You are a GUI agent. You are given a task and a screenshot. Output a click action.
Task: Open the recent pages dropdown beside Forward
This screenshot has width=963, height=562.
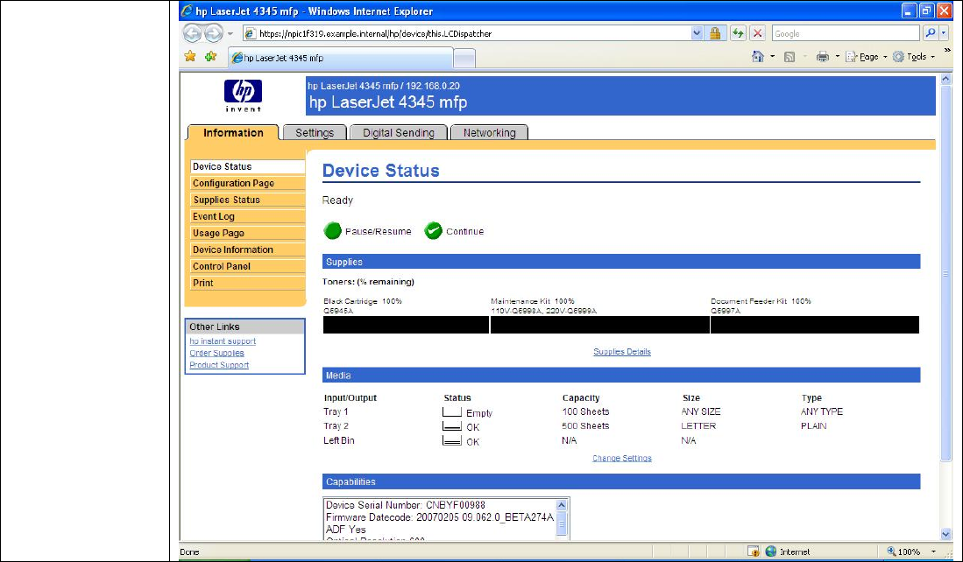(x=230, y=34)
